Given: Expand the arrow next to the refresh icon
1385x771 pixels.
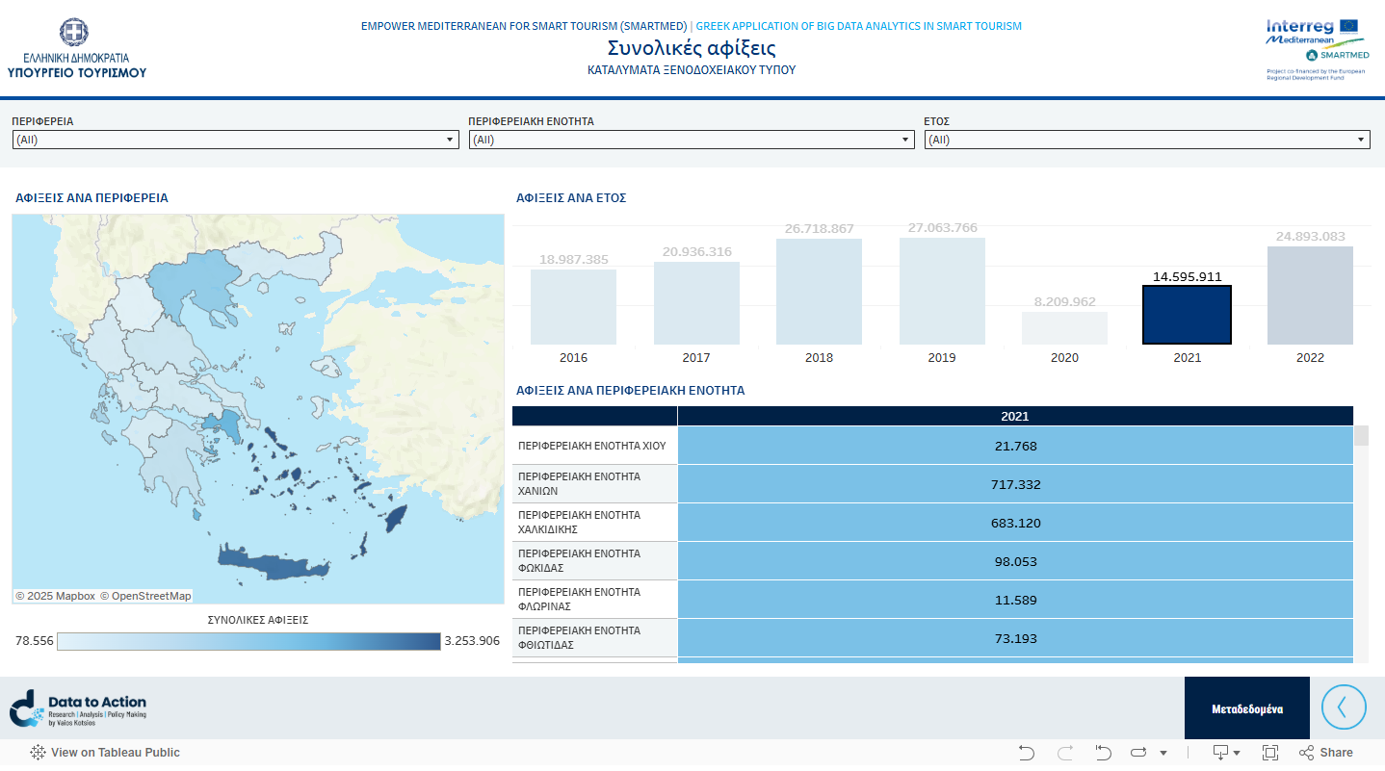Looking at the screenshot, I should coord(1163,753).
